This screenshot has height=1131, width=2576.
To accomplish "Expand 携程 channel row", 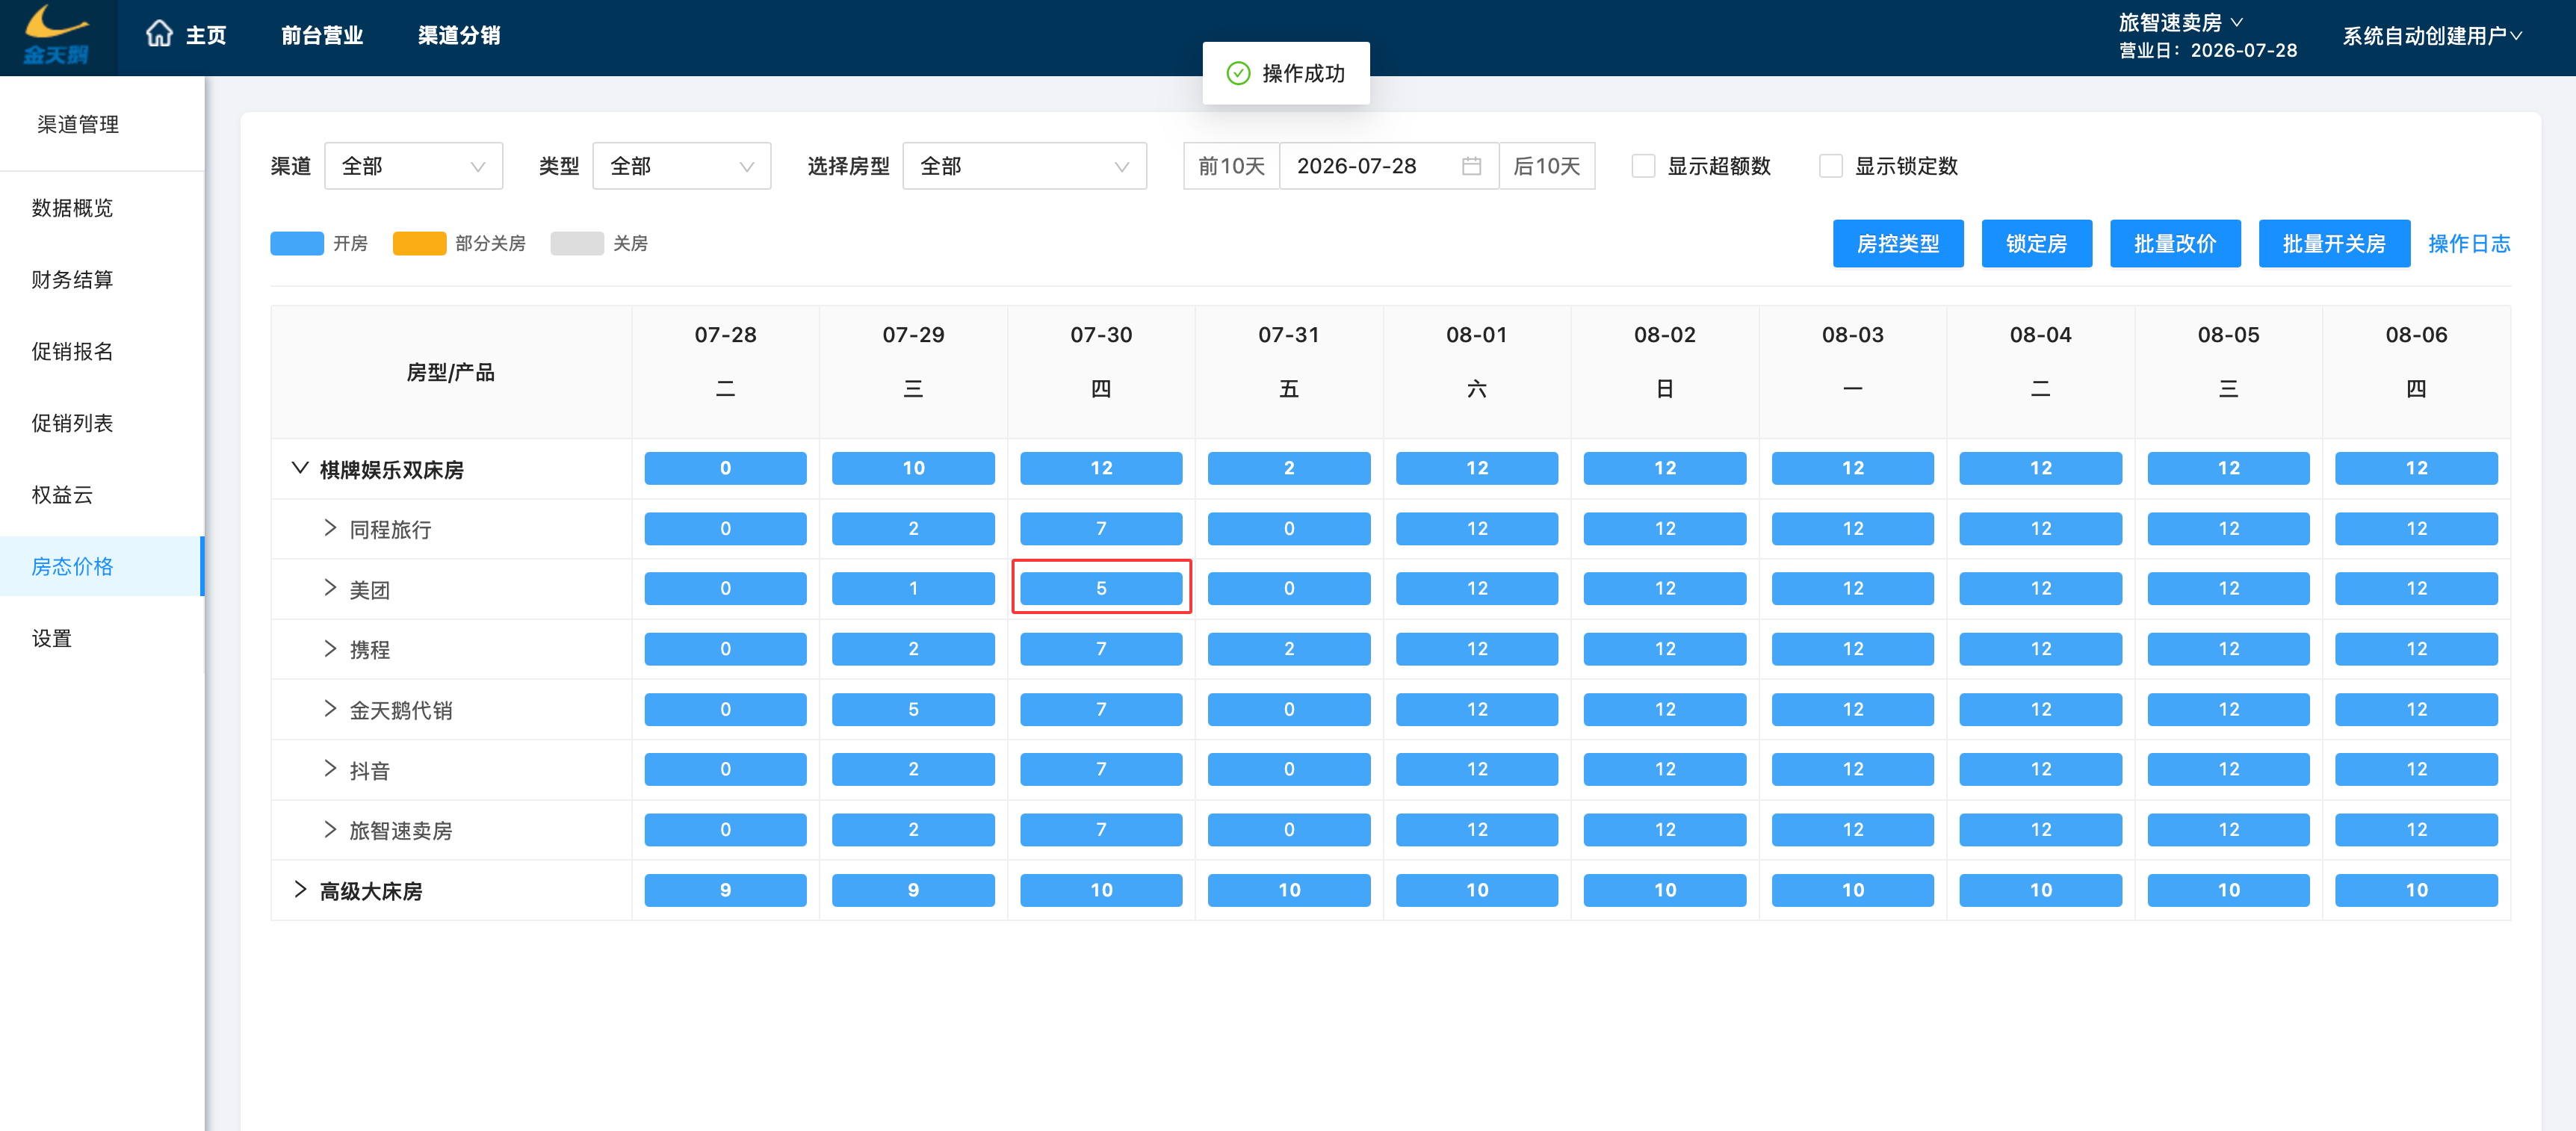I will (330, 649).
